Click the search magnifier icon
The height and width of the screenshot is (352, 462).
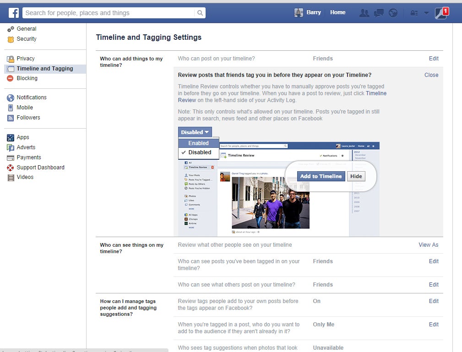[x=200, y=13]
